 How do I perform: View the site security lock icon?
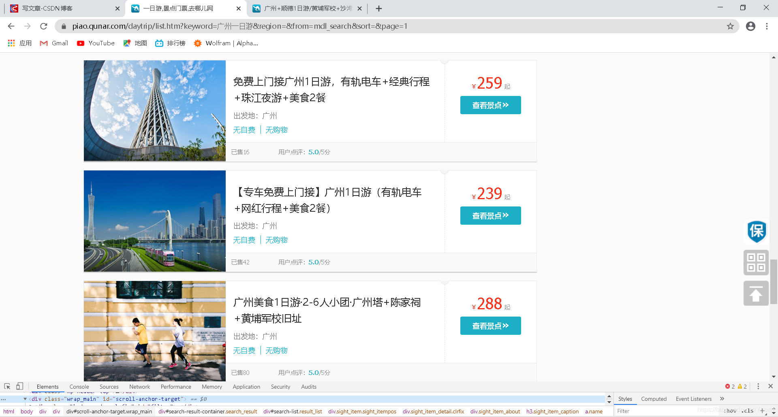(64, 26)
